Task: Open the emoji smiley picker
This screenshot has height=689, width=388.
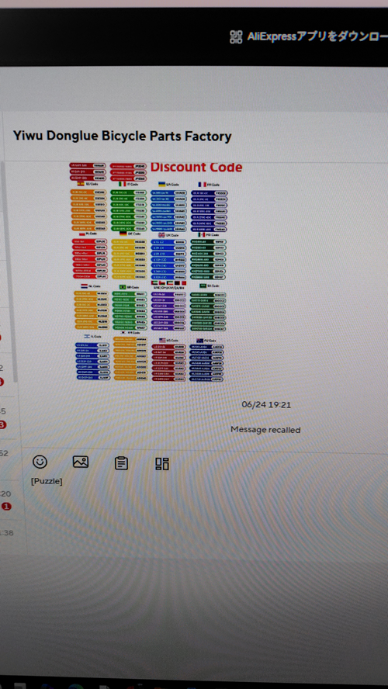Action: (40, 462)
